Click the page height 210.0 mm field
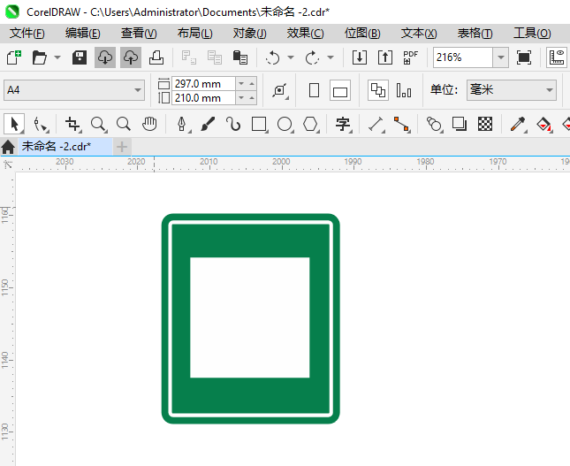 [x=203, y=98]
